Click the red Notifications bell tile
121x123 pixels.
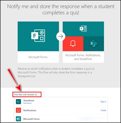(x=73, y=44)
